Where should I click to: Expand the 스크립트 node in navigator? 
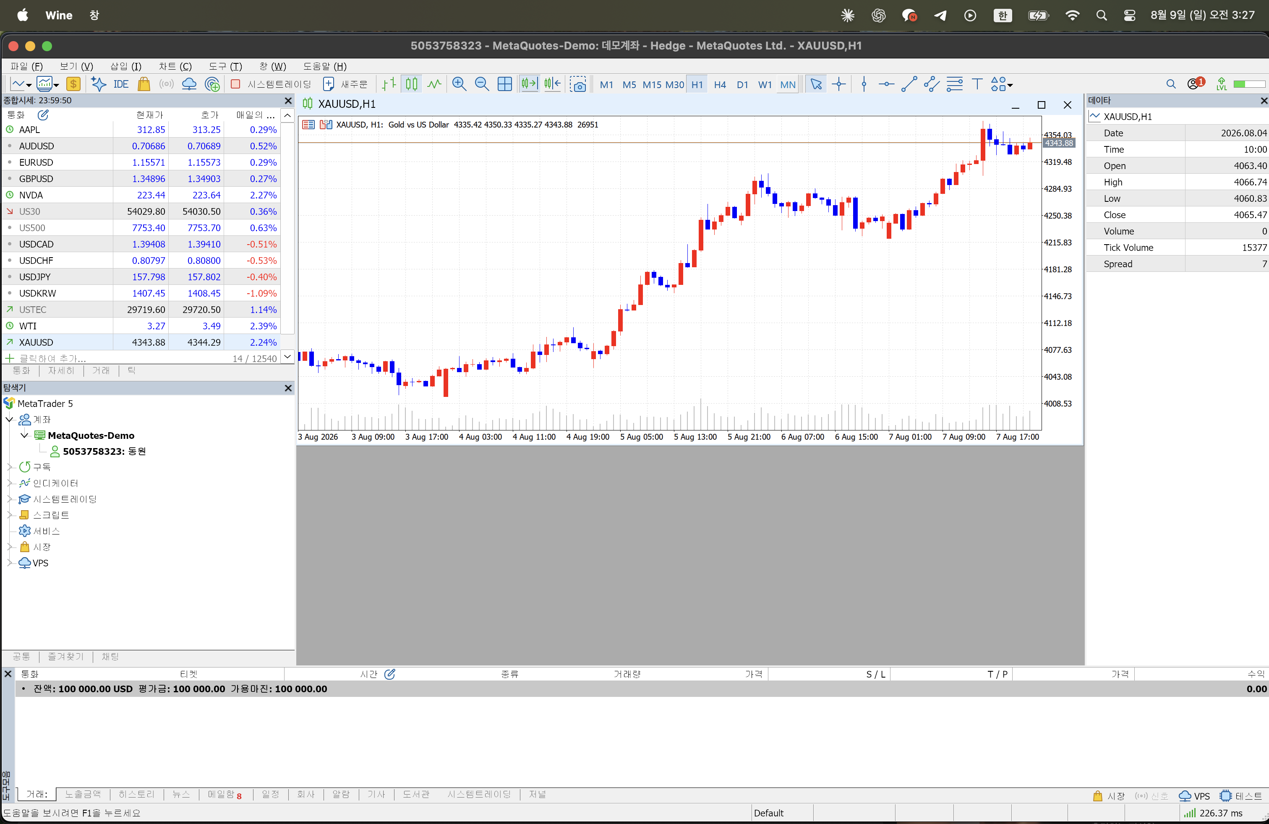click(9, 515)
